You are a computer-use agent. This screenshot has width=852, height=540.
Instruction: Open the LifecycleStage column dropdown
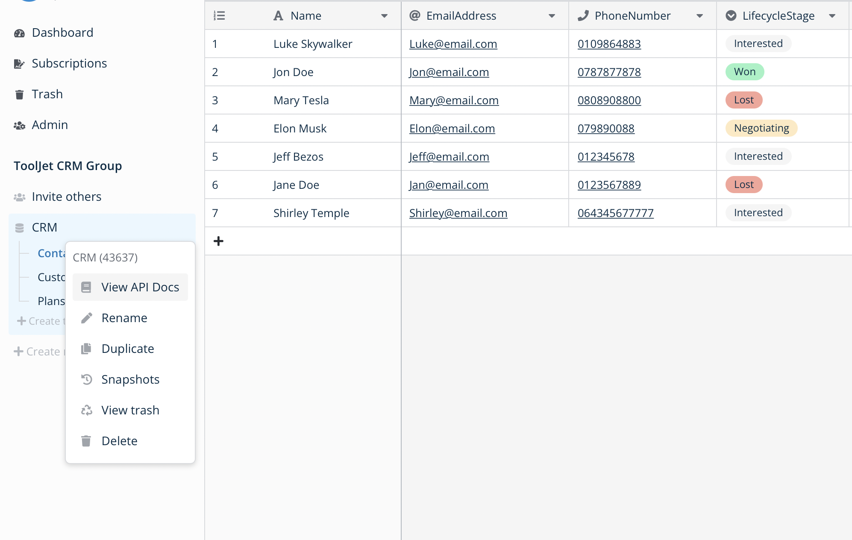click(832, 16)
